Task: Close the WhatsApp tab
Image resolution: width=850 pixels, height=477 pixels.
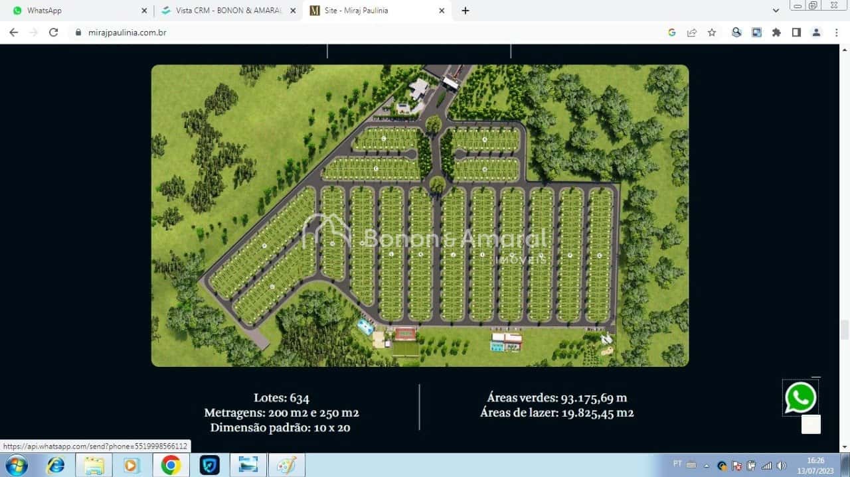Action: pyautogui.click(x=144, y=11)
